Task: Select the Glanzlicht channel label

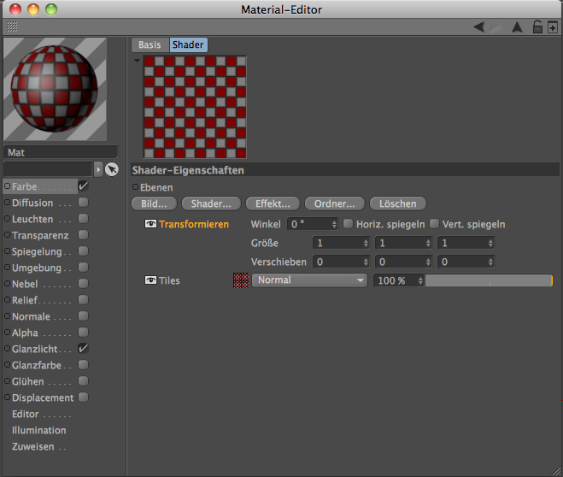Action: tap(34, 349)
